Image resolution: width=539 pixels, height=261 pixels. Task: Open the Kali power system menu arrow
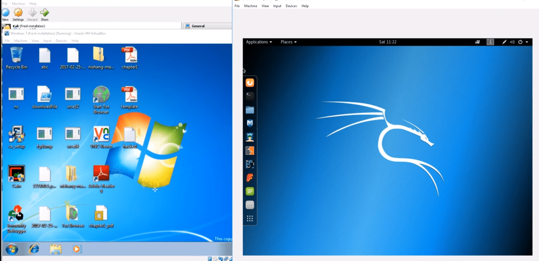[x=527, y=42]
